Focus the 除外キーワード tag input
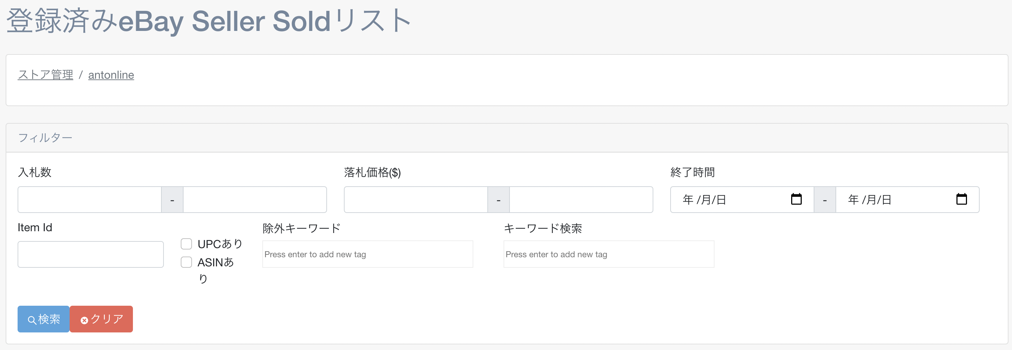 [x=367, y=254]
